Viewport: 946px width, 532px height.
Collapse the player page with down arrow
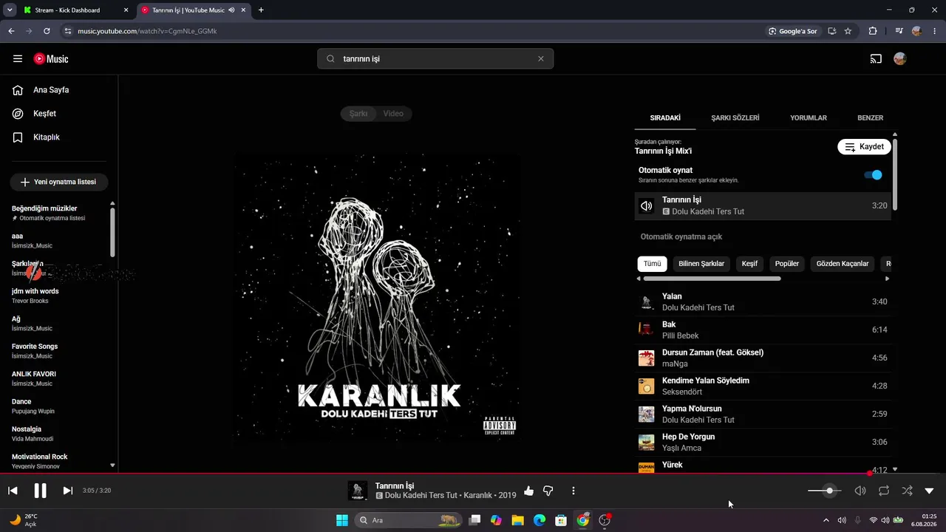click(929, 491)
